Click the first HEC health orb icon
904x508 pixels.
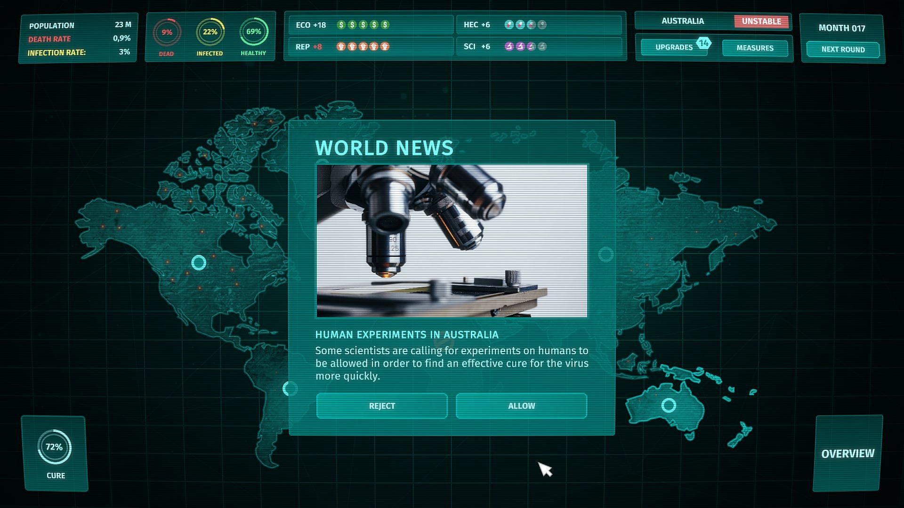click(509, 24)
